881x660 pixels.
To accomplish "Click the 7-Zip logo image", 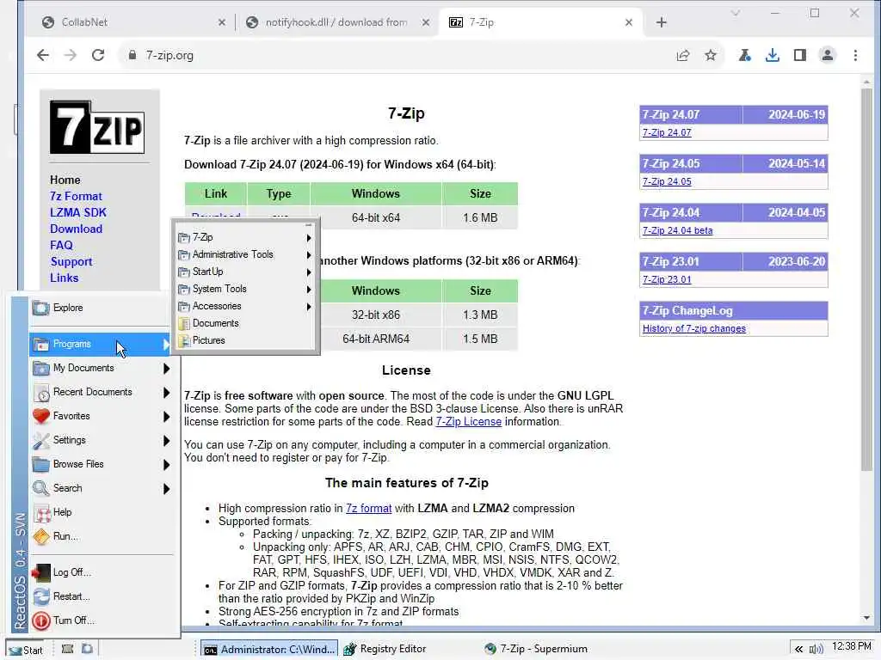I will (x=97, y=127).
